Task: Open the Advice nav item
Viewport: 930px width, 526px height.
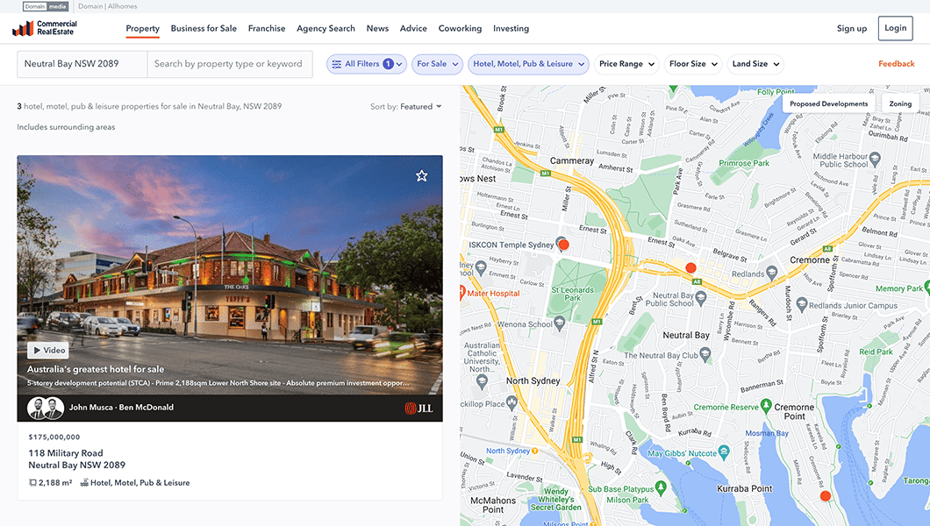Action: coord(413,28)
